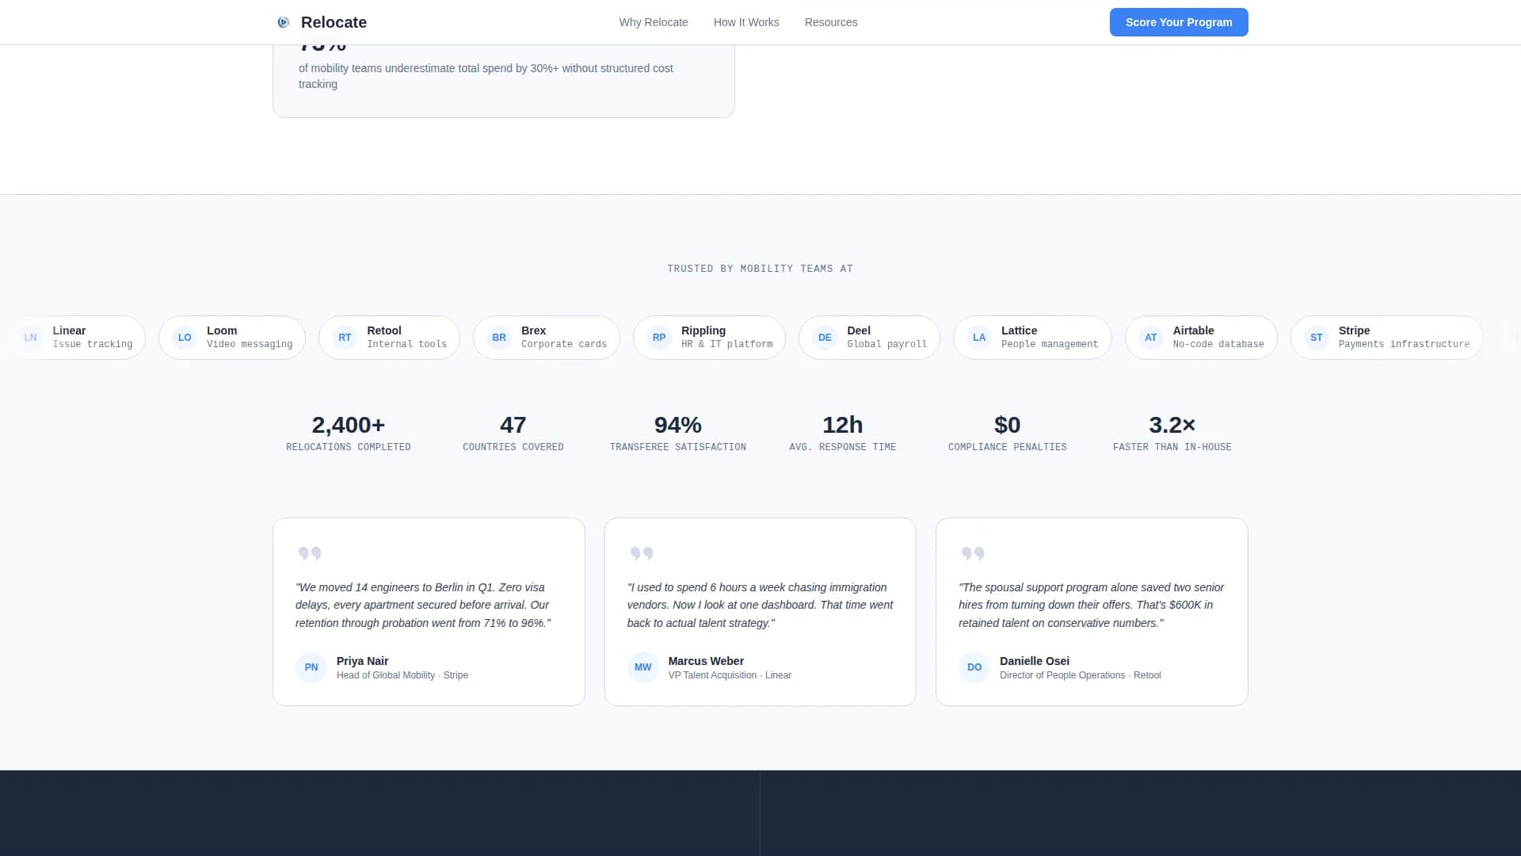Viewport: 1521px width, 856px height.
Task: Click the 'Corporate cards' label
Action: tap(564, 344)
